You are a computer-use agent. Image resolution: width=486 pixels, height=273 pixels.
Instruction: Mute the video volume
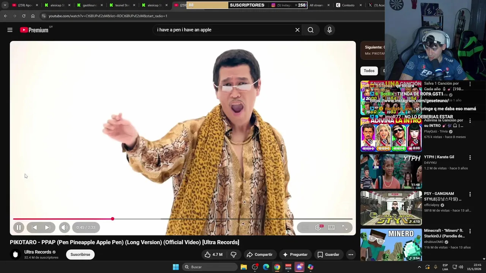(65, 227)
